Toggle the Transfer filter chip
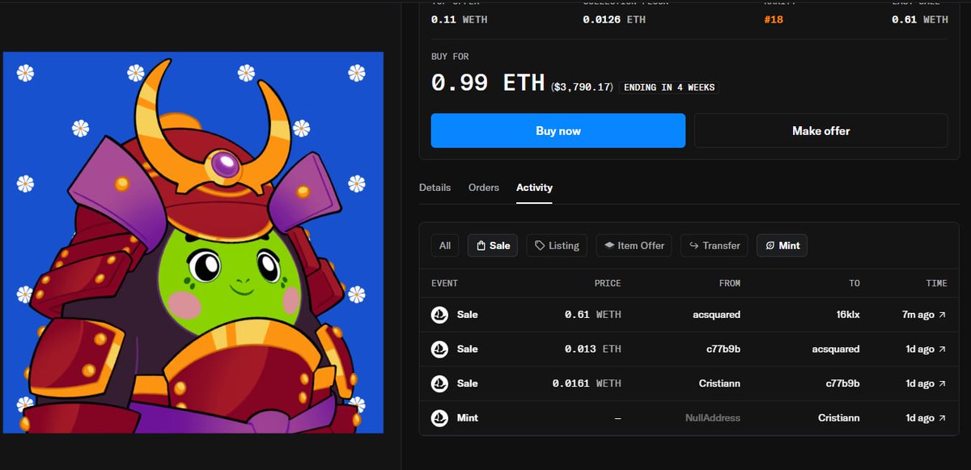This screenshot has width=971, height=470. point(714,245)
